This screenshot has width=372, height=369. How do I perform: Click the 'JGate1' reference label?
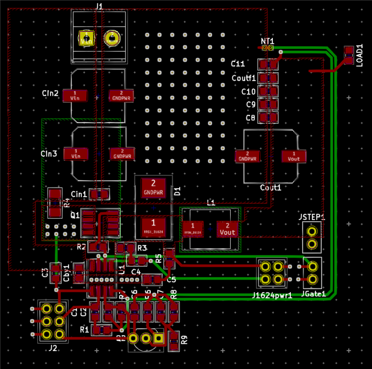click(313, 294)
